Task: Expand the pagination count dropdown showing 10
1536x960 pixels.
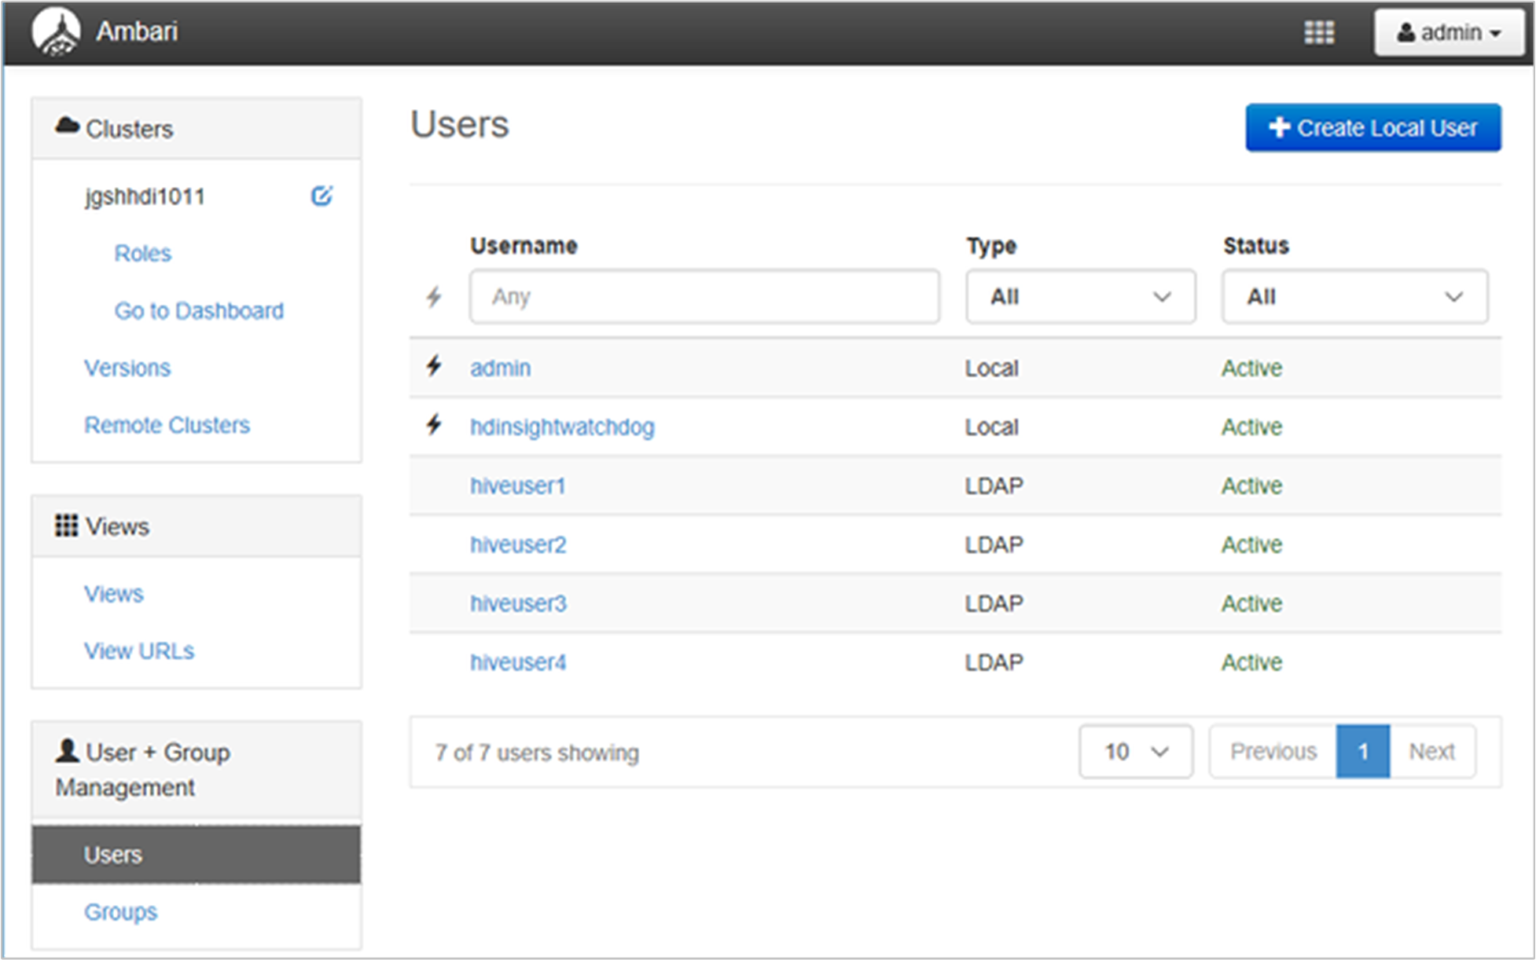Action: (1134, 752)
